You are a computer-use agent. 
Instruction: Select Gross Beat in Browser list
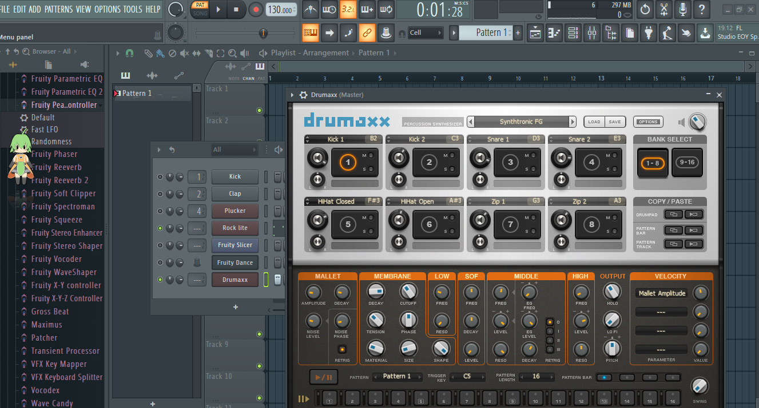pyautogui.click(x=50, y=312)
